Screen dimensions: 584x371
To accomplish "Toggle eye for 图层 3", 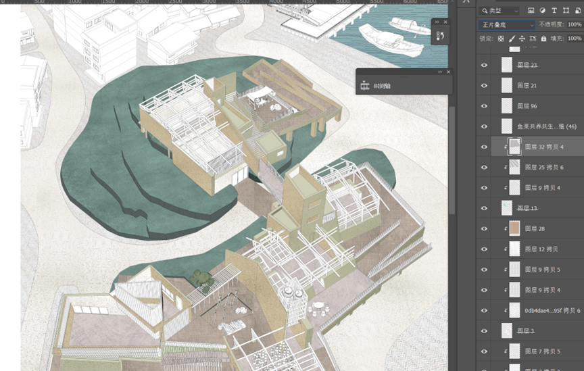I will (x=484, y=330).
